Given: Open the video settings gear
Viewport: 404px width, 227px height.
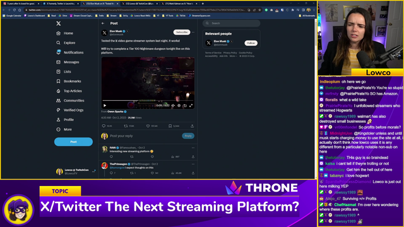Looking at the screenshot, I should 179,105.
